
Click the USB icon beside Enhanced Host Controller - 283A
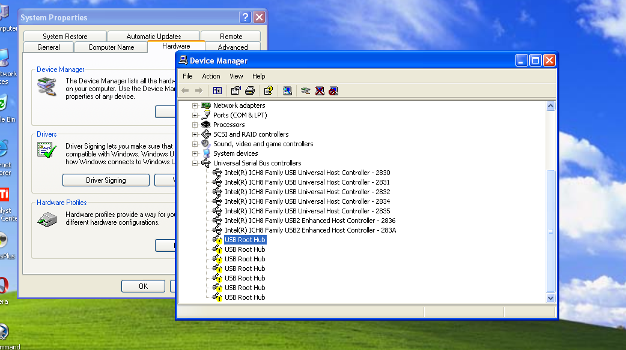coord(217,230)
